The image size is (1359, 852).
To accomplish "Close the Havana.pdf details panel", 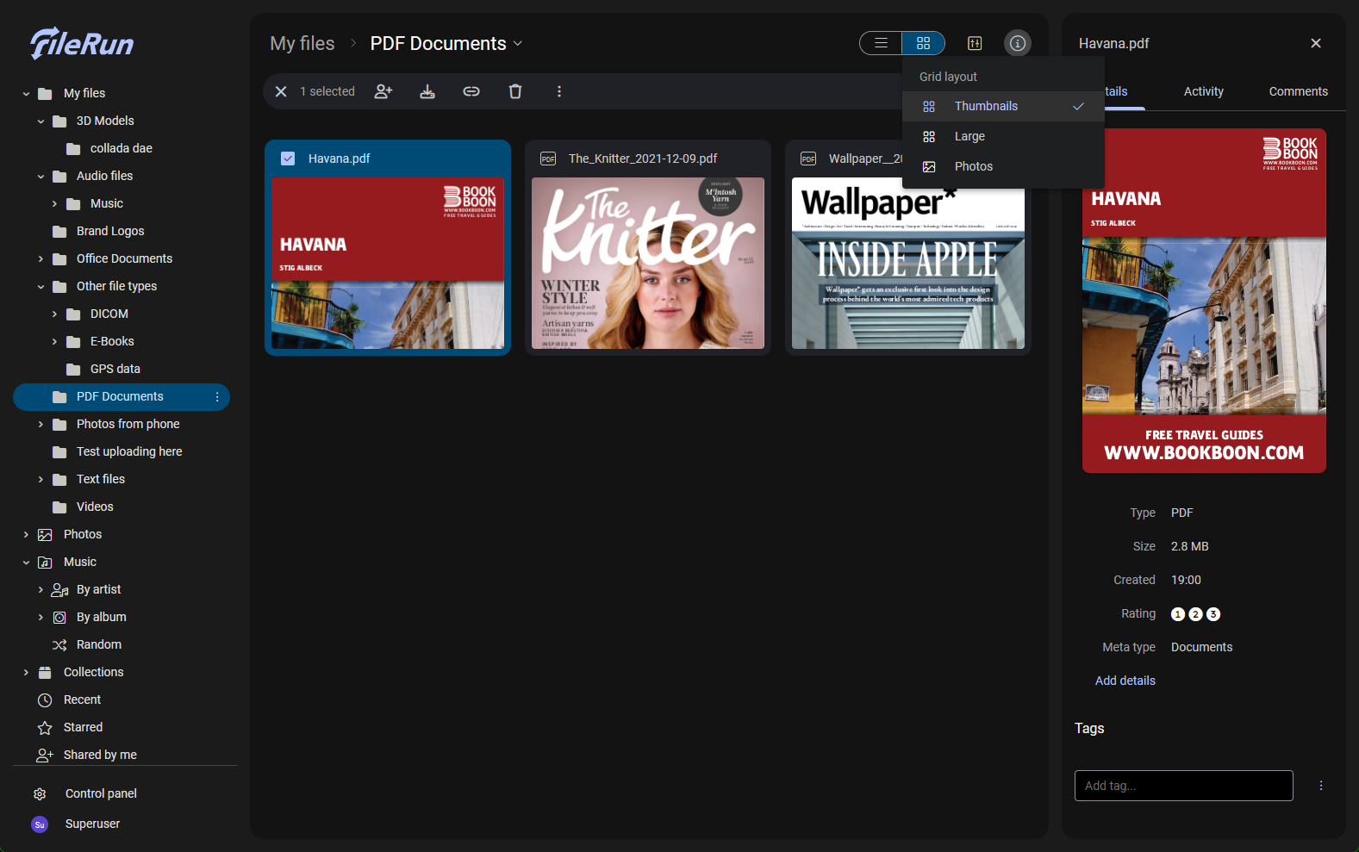I will (x=1316, y=43).
